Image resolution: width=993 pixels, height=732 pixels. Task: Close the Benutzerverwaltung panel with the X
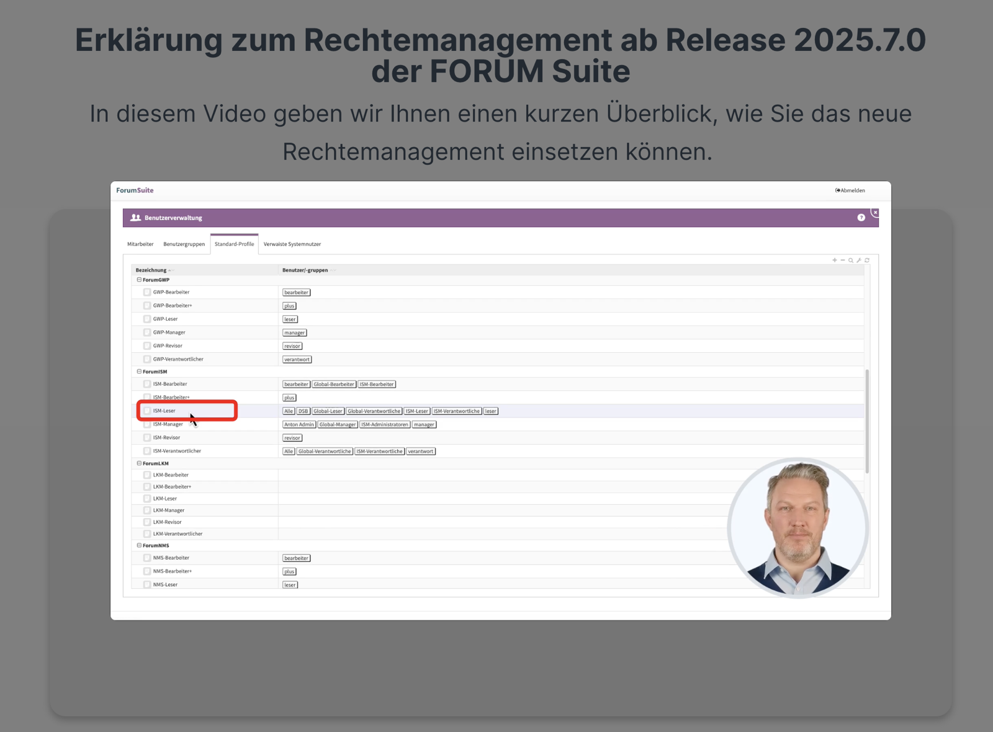coord(875,213)
